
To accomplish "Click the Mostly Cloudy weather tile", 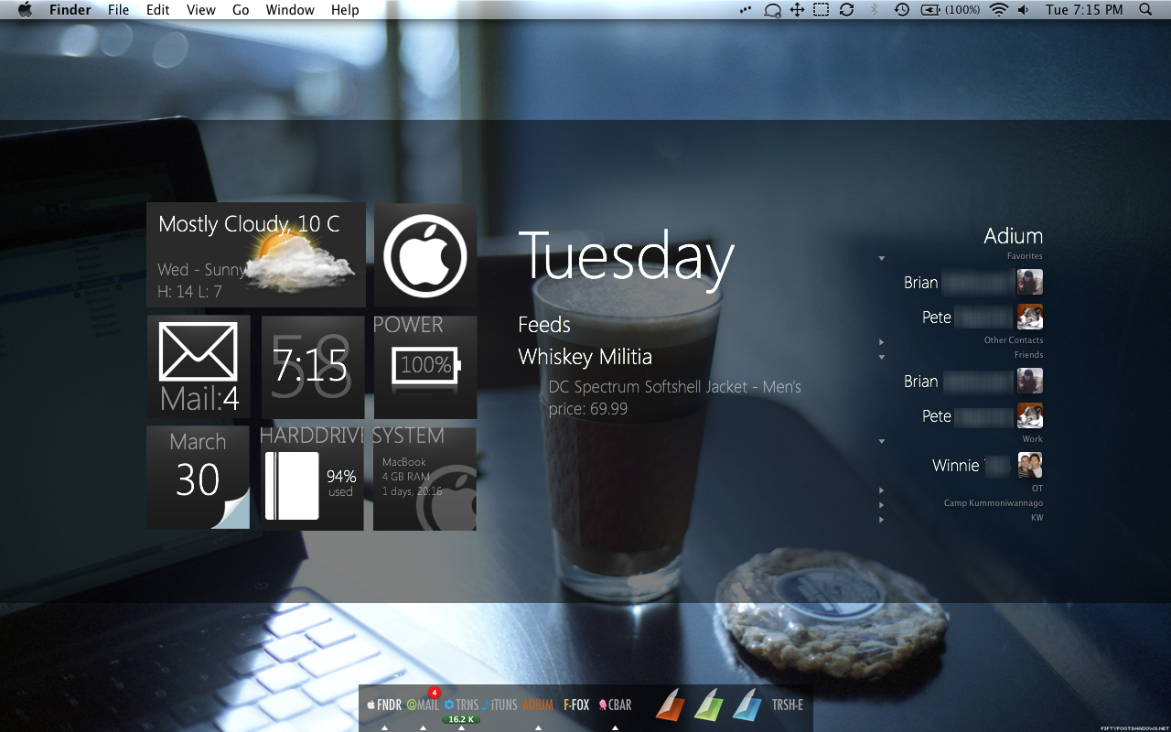I will click(256, 254).
